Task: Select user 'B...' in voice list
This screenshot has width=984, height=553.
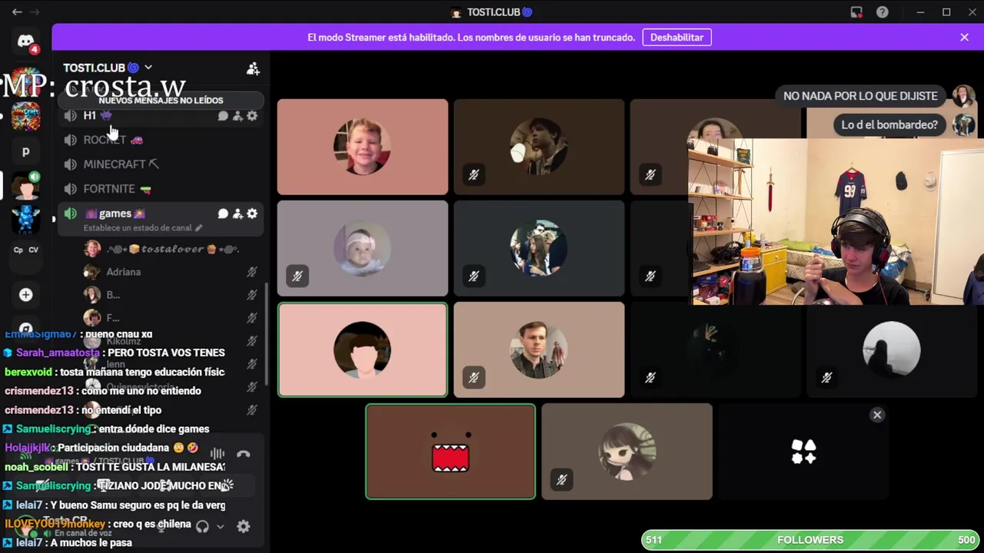Action: coord(170,295)
